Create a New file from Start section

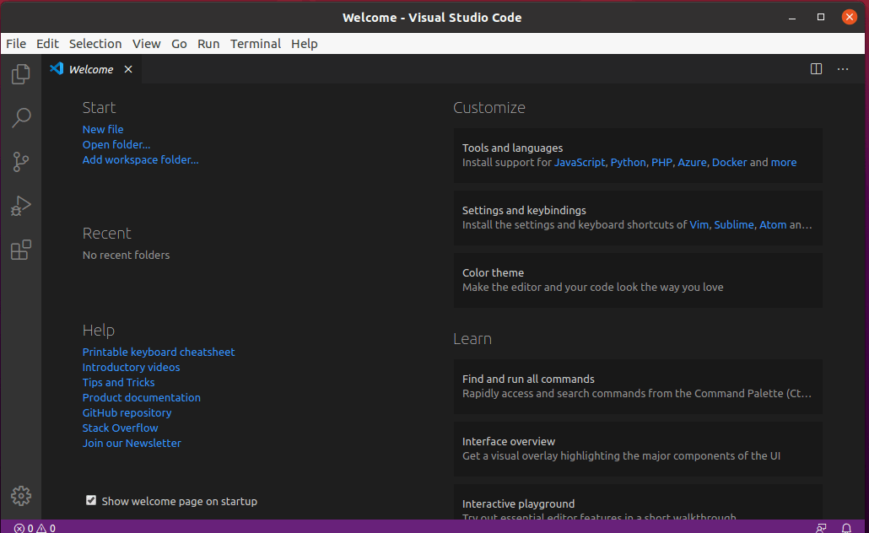pyautogui.click(x=102, y=129)
